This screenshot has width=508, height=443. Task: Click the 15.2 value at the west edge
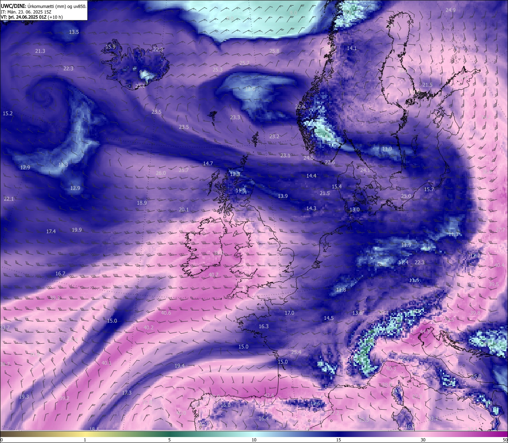pyautogui.click(x=8, y=114)
